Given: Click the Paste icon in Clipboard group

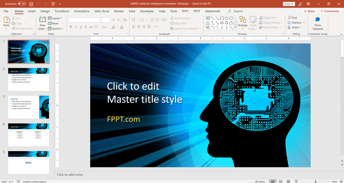Looking at the screenshot, I should [6, 20].
